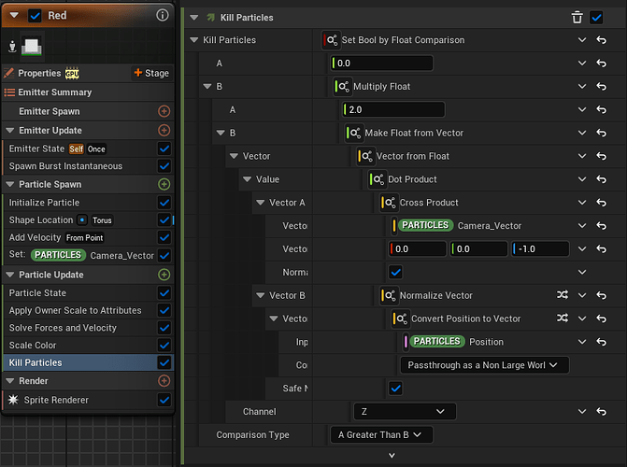This screenshot has width=627, height=467.
Task: Edit the vector X component 0.0 red field
Action: (x=417, y=248)
